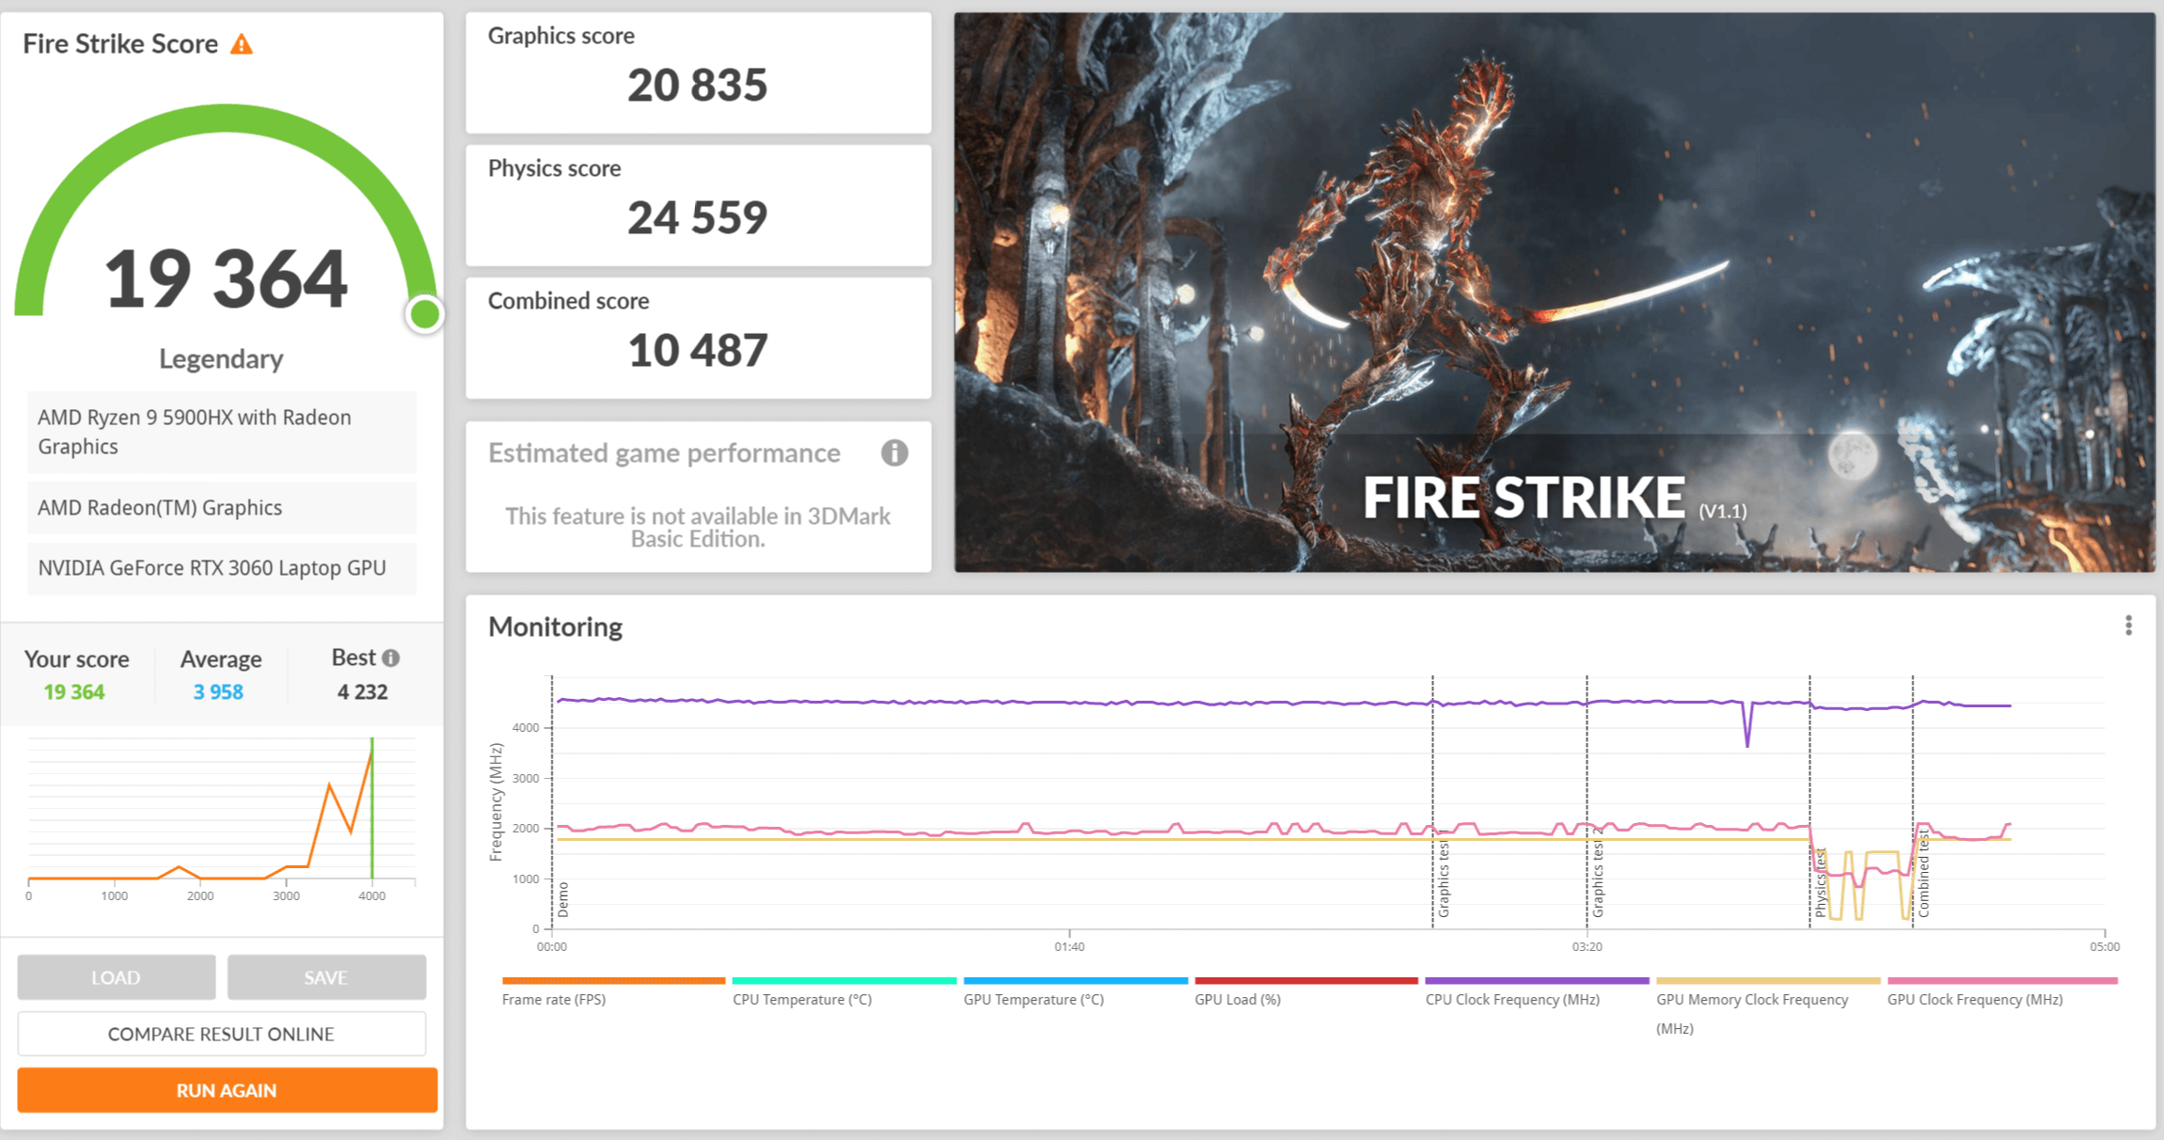Screen dimensions: 2164x1140
Task: Click COMPARE RESULT ONLINE
Action: click(x=221, y=1034)
